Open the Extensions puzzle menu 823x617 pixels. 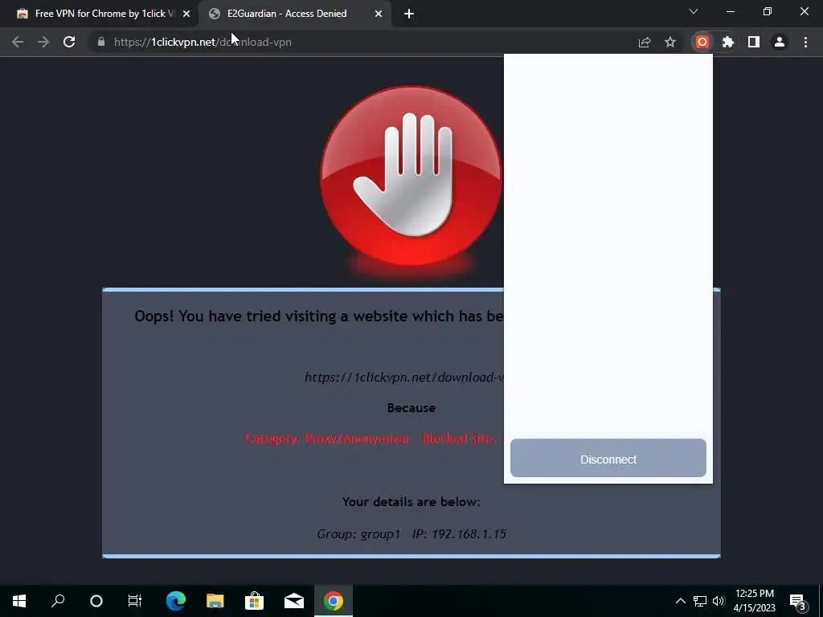pos(728,42)
